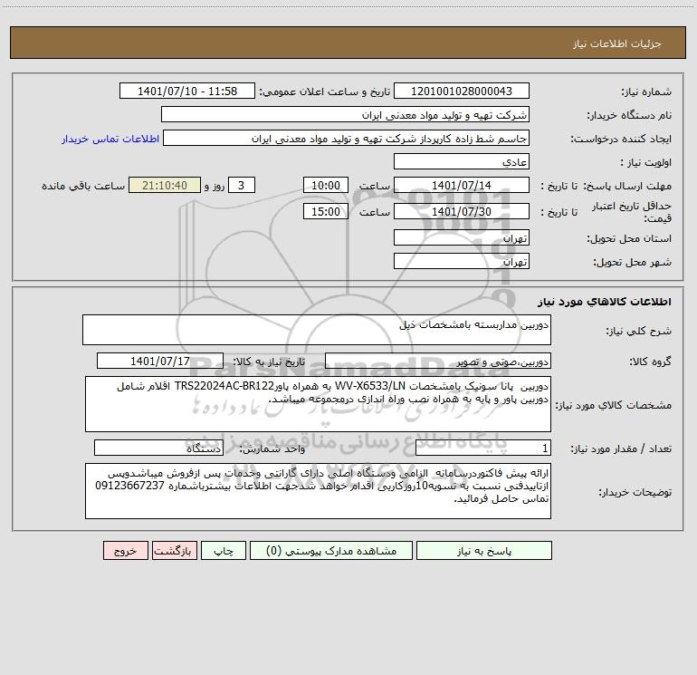Select the شماره نیاز field 1201001028000043
The height and width of the screenshot is (675, 697).
coord(462,92)
